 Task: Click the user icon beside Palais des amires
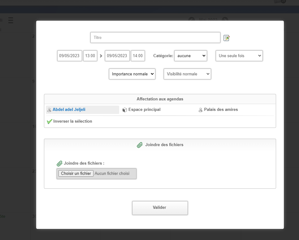(201, 110)
